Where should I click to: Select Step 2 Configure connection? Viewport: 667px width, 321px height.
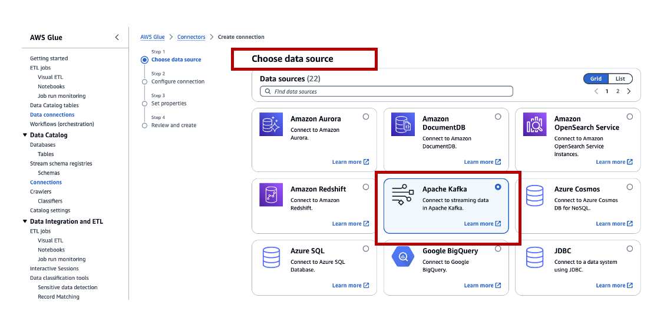point(178,81)
